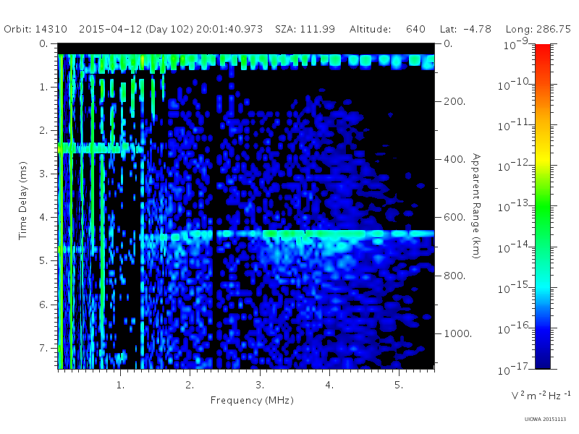Screen dimensions: 579x434
Task: Click the 'Time Delay (ms)' axis label
Action: (x=23, y=200)
